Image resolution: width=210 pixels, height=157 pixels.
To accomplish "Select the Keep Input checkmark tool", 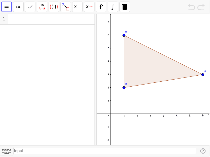I will coord(30,7).
